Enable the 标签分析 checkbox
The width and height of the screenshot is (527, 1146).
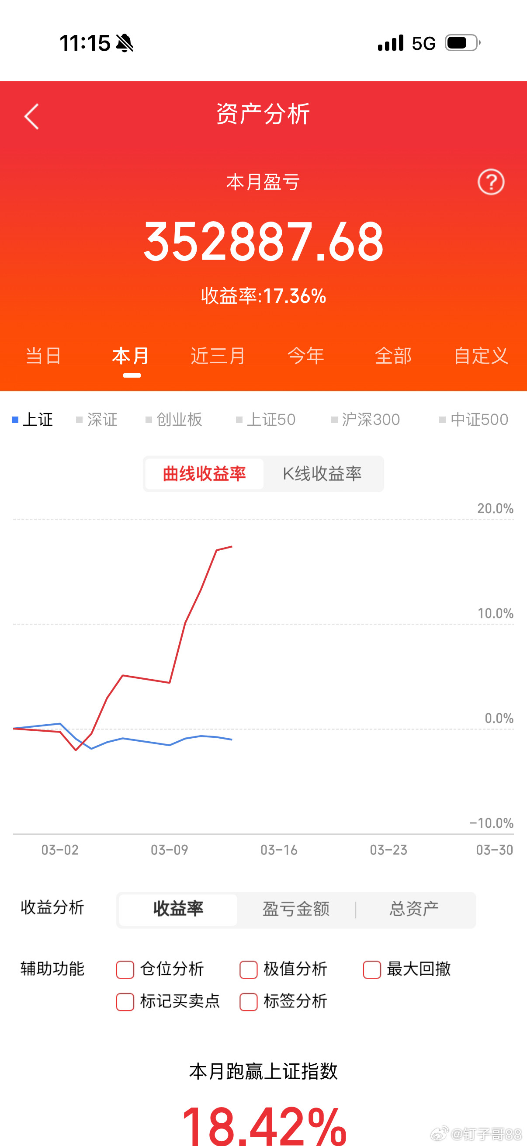tap(248, 1002)
